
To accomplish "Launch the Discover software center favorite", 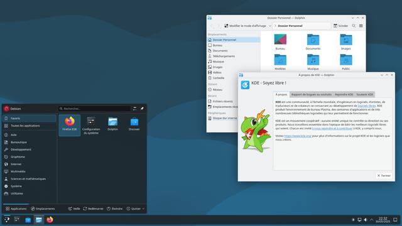I will [134, 124].
